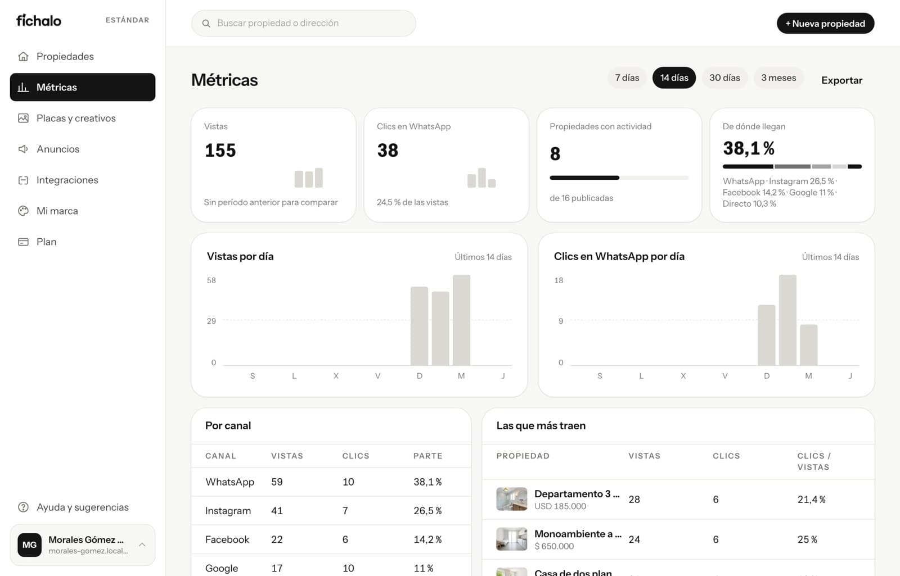Open the Monoambiente property thumbnail

[x=512, y=539]
